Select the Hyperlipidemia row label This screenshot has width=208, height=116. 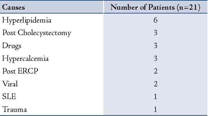pyautogui.click(x=27, y=21)
